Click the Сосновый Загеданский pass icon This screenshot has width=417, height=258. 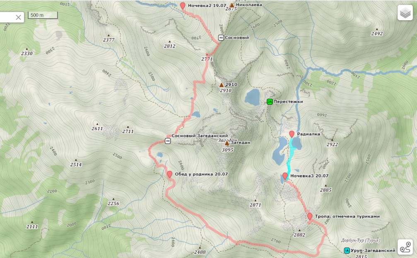[168, 141]
